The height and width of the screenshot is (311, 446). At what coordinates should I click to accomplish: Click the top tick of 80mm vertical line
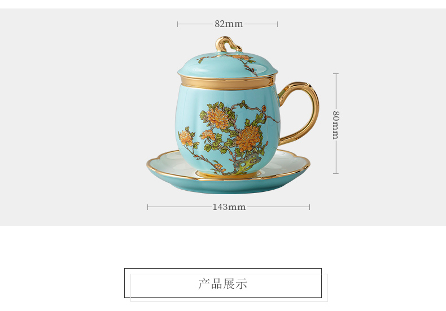click(x=336, y=73)
